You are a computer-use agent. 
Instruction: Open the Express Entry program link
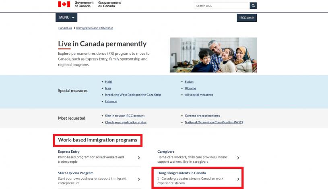pos(69,152)
